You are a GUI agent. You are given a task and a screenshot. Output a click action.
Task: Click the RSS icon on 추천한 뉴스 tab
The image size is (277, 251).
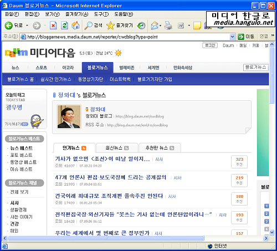(x=172, y=148)
